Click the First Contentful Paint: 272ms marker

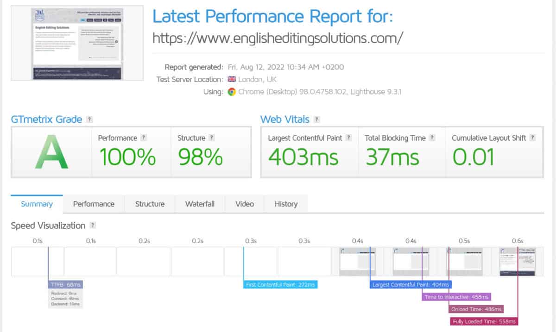point(281,285)
